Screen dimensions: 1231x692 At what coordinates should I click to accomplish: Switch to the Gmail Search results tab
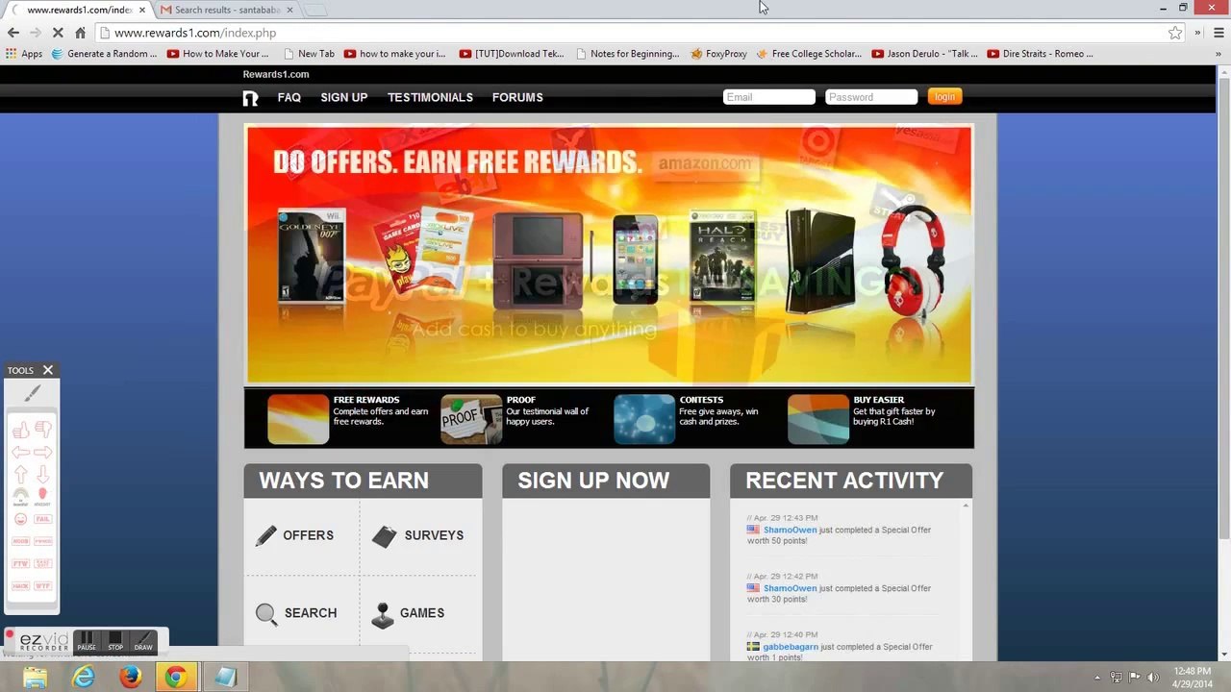click(227, 10)
